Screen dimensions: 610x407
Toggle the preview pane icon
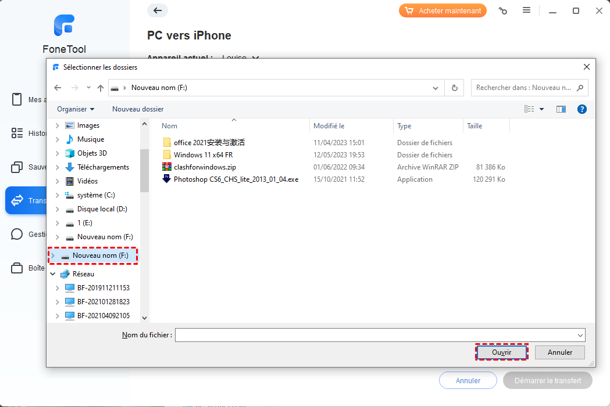(x=561, y=109)
